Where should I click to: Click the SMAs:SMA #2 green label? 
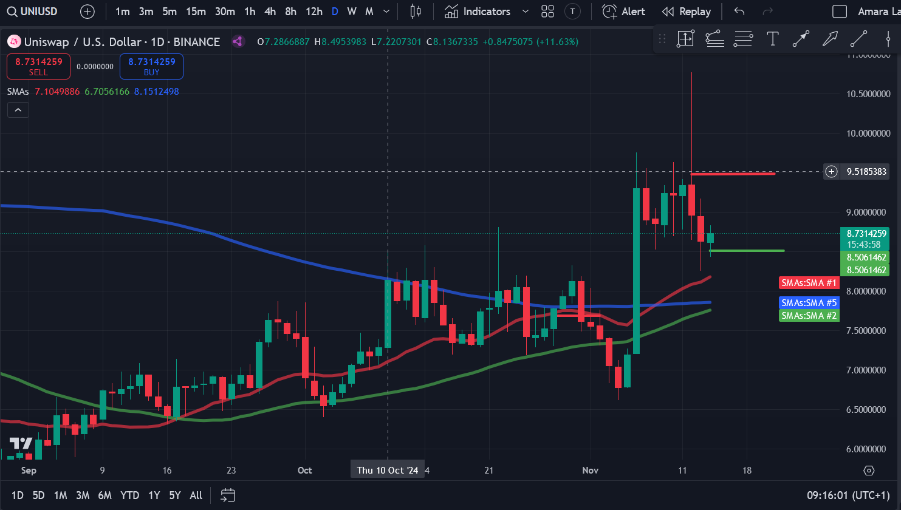tap(809, 316)
